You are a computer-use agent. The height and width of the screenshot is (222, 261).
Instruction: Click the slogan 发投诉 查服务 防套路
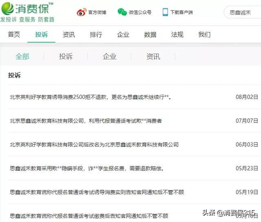(27, 20)
